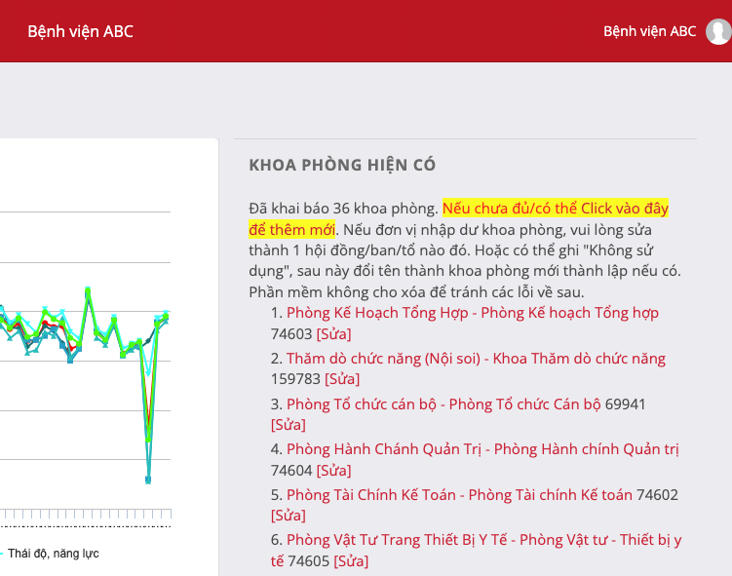Toggle the Thái độ, năng lực legend series
The width and height of the screenshot is (732, 576).
(x=53, y=554)
